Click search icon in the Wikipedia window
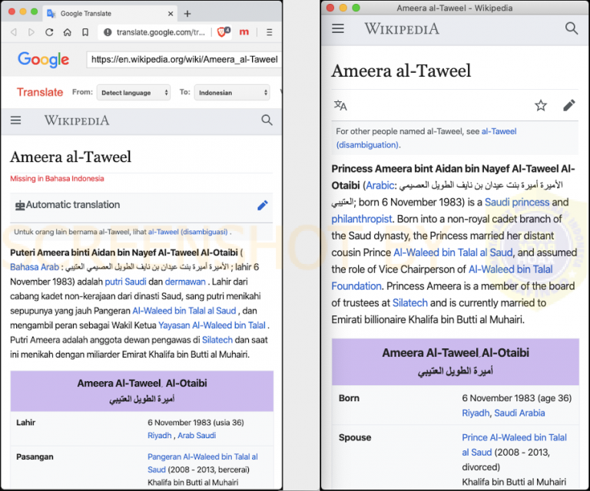Screen dimensions: 590x491 (x=572, y=28)
